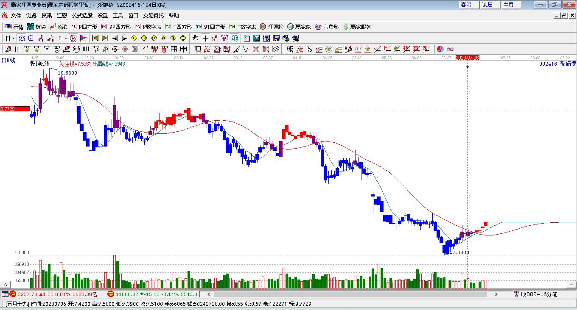This screenshot has height=310, width=577.
Task: Open the T数字表 tool
Action: click(243, 27)
